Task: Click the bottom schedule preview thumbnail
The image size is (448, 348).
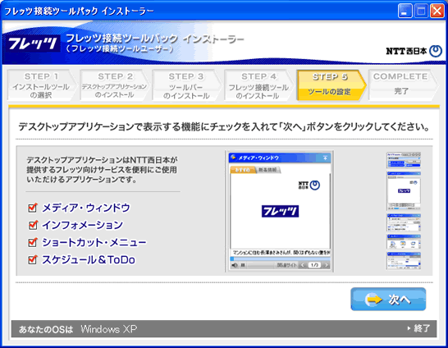Action: (404, 260)
